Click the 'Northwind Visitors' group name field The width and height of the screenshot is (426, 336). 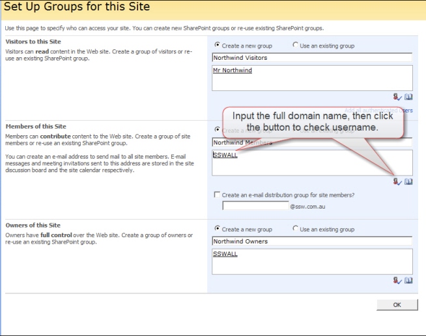pyautogui.click(x=312, y=58)
